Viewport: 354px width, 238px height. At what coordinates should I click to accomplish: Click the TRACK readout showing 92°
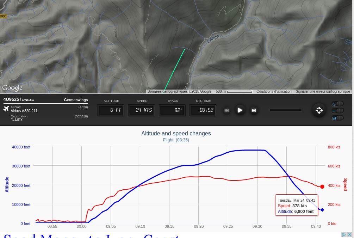172,110
